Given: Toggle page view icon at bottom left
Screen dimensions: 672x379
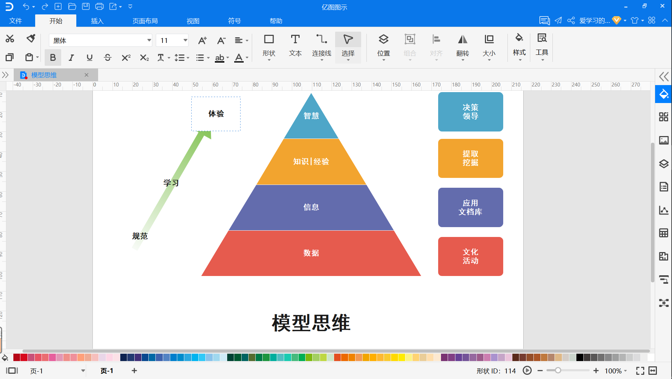Looking at the screenshot, I should pos(12,371).
